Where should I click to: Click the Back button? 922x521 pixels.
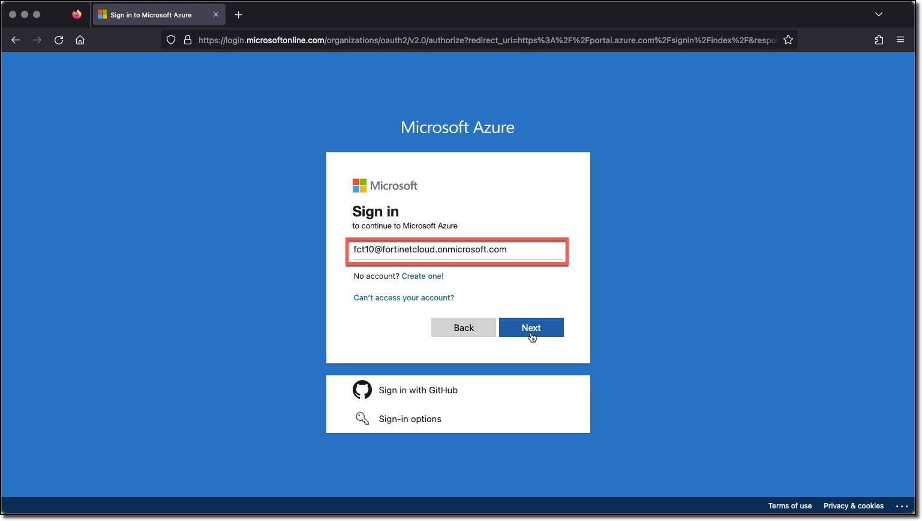coord(464,327)
